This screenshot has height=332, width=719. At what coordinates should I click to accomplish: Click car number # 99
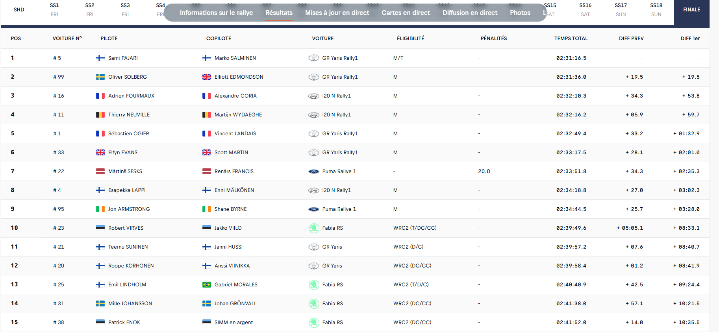coord(58,77)
